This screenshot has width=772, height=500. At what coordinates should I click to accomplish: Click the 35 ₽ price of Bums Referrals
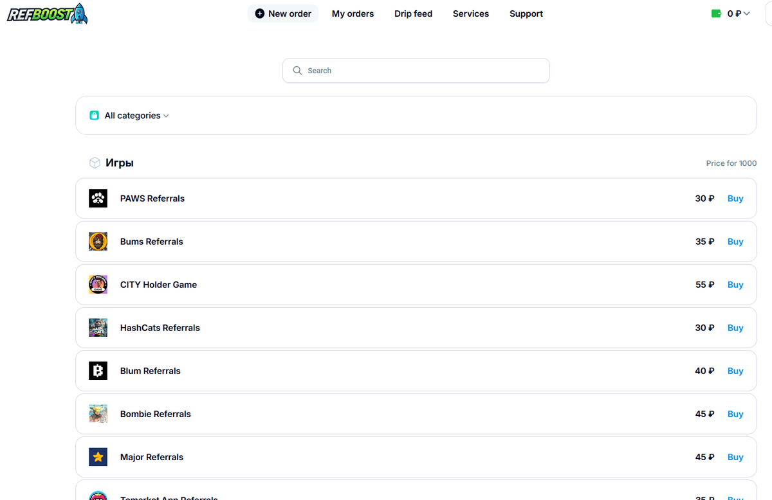click(x=705, y=242)
